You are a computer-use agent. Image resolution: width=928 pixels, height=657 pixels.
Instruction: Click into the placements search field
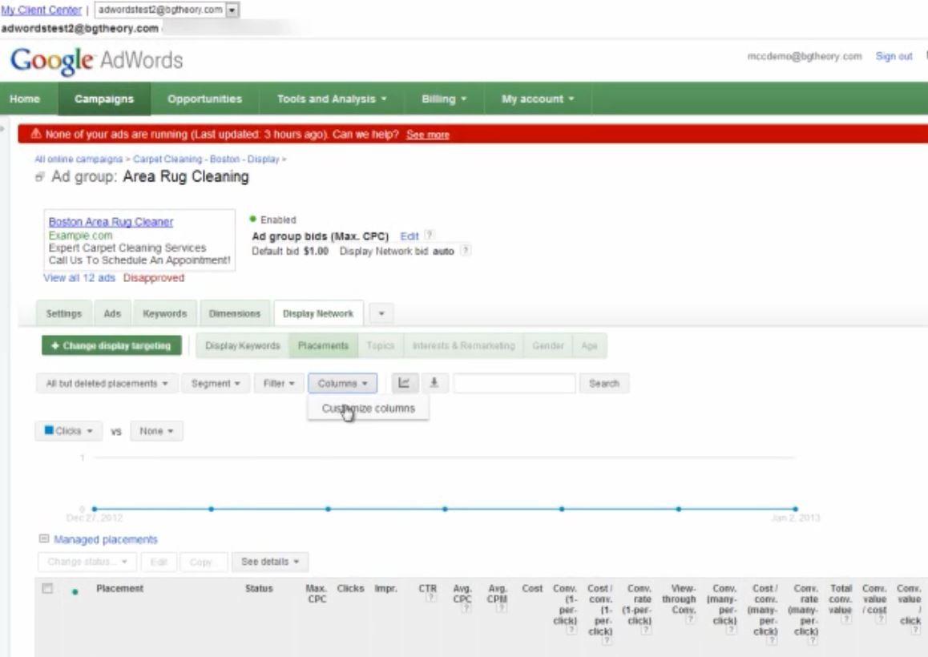514,384
